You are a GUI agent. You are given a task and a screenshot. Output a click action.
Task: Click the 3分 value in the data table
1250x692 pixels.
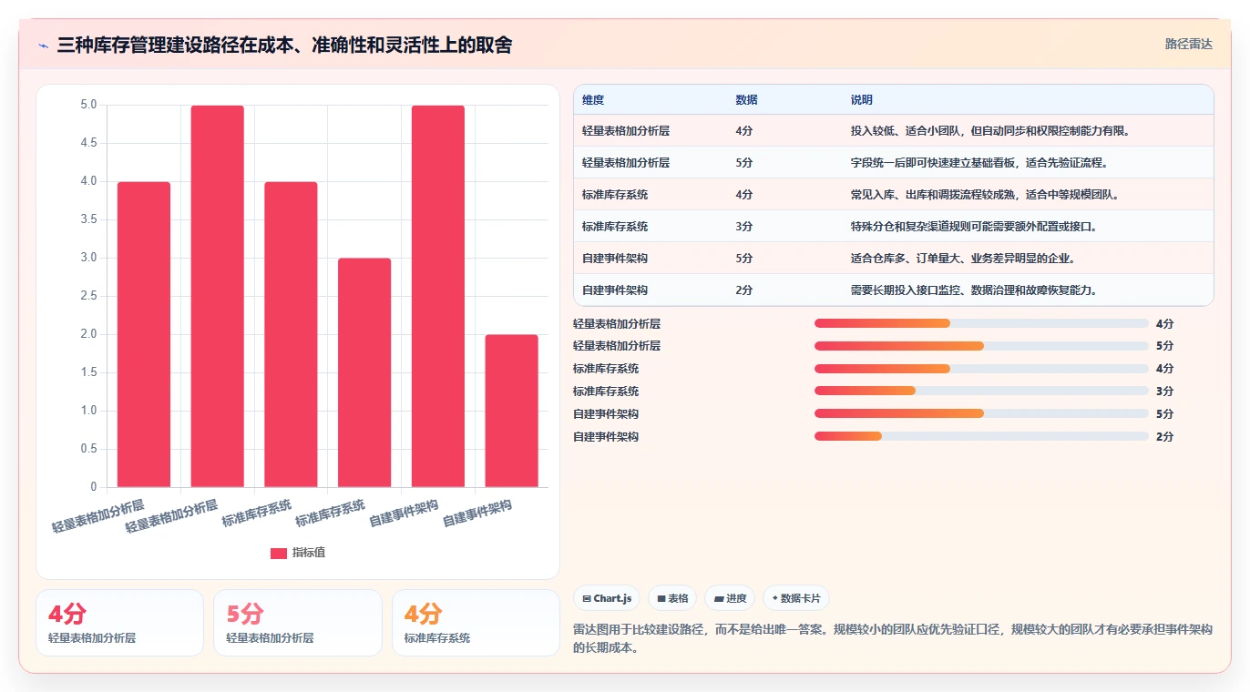coord(744,227)
